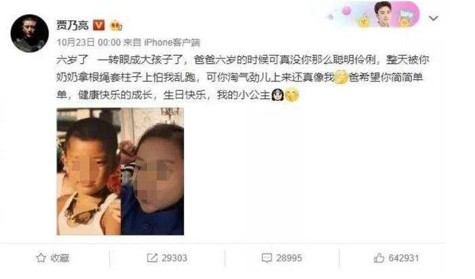The height and width of the screenshot is (279, 475).
Task: Click the repost count 29303
Action: tap(174, 258)
